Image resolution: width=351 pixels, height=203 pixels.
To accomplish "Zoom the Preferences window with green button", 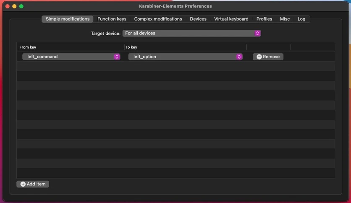I will tap(21, 6).
